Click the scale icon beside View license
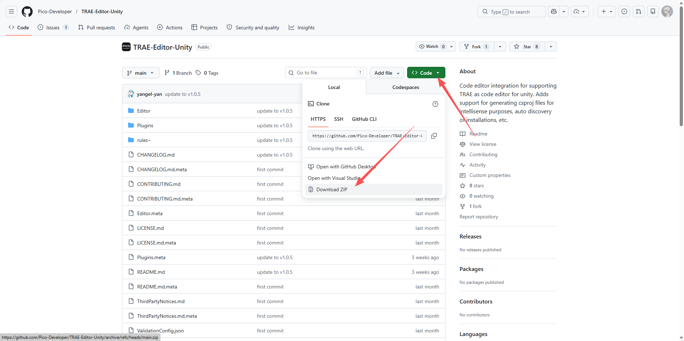 [463, 144]
